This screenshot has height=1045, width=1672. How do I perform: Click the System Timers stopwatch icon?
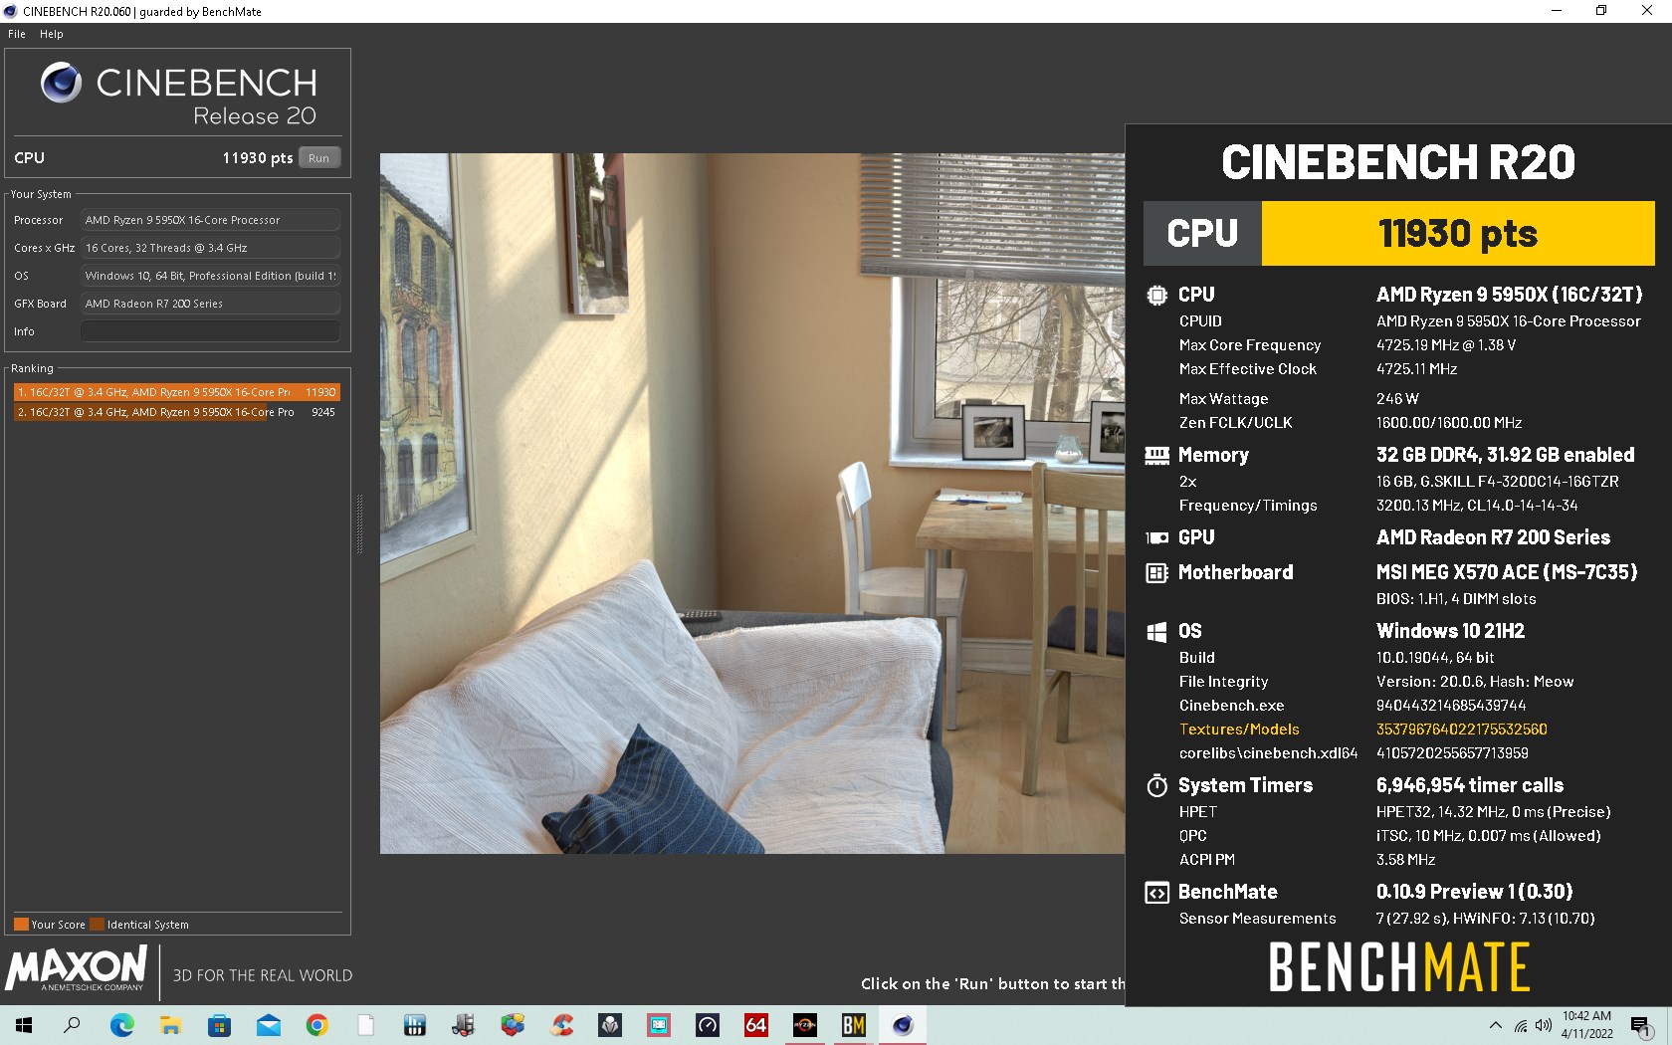[1156, 785]
